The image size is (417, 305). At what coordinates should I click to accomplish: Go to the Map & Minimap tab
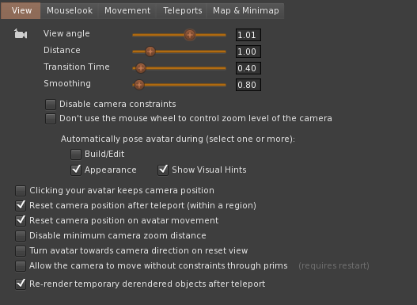[246, 10]
